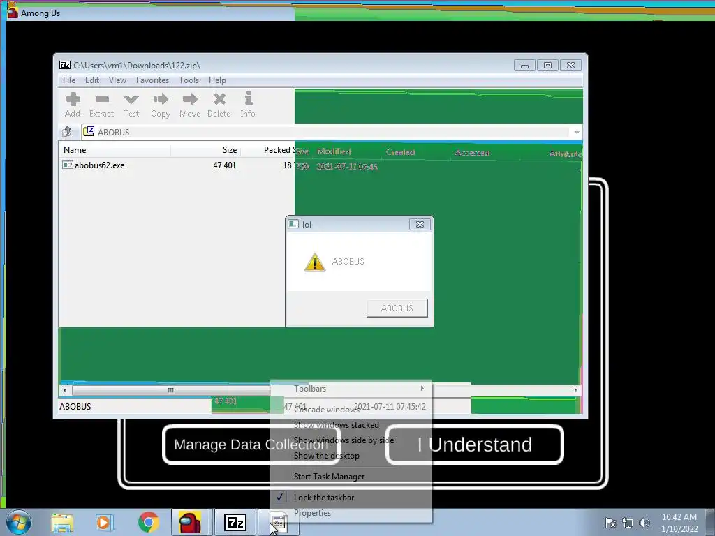715x536 pixels.
Task: Sort by Name column header
Action: (115, 150)
